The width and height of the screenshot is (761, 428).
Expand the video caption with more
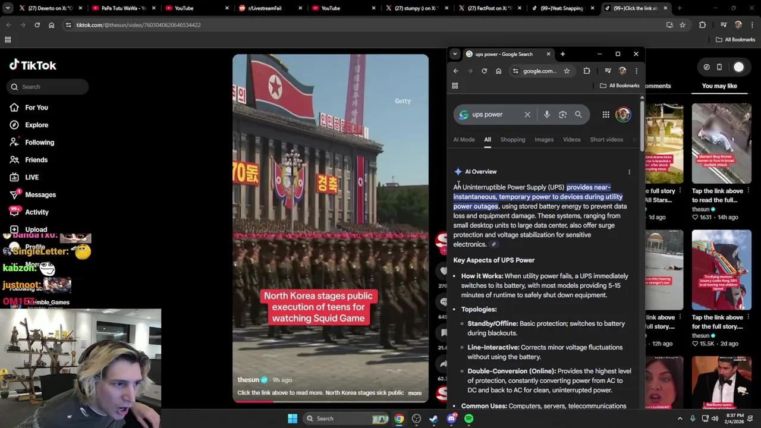click(415, 394)
